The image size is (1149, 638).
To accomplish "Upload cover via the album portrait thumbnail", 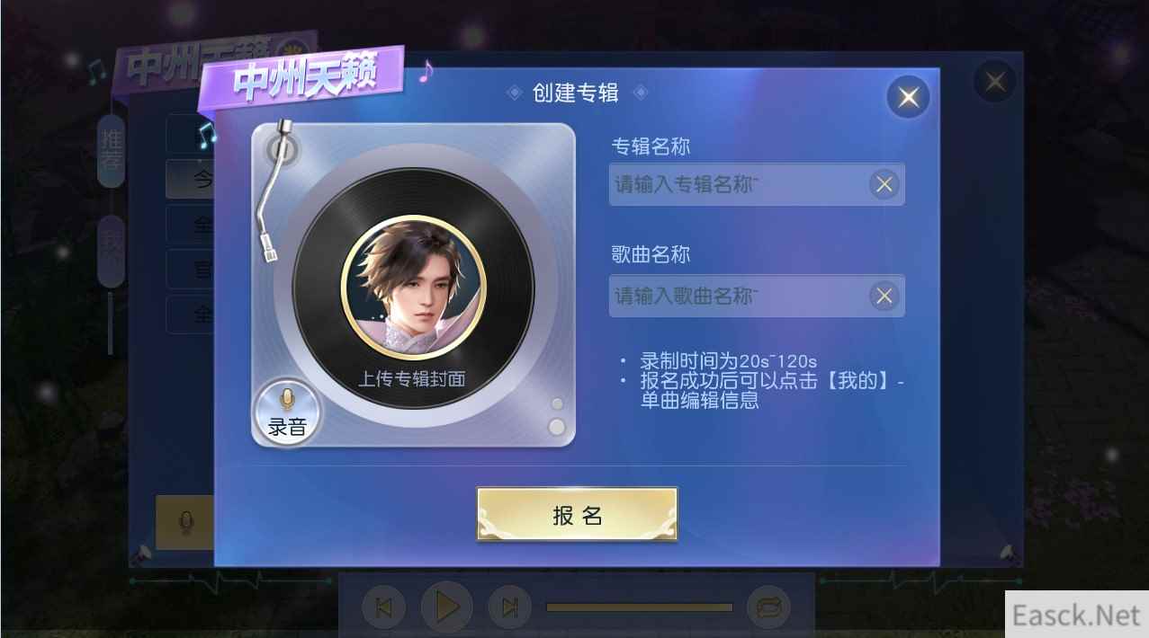I will point(413,288).
